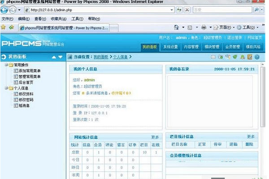The height and width of the screenshot is (179, 269).
Task: Click the browser Forward arrow button
Action: coord(13,10)
